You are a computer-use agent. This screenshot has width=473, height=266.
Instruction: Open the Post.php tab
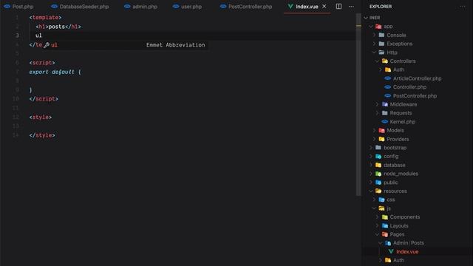(18, 7)
